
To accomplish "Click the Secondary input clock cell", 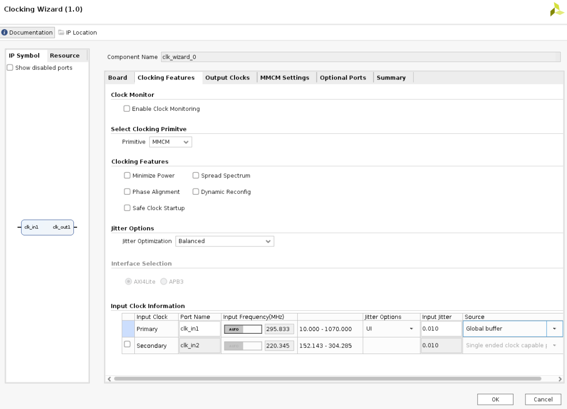I will coord(156,346).
